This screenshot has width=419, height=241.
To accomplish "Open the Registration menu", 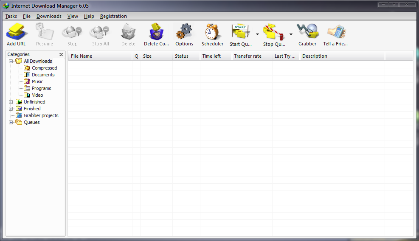I will [x=113, y=16].
